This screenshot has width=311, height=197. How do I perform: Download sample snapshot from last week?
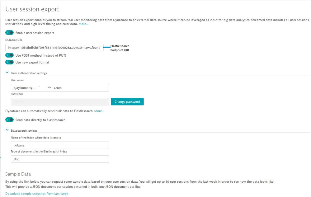pos(37,194)
